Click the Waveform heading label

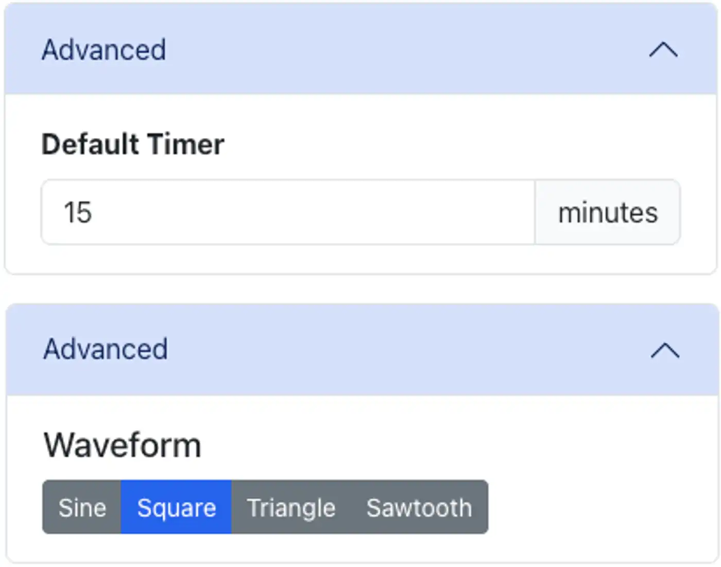(x=123, y=445)
